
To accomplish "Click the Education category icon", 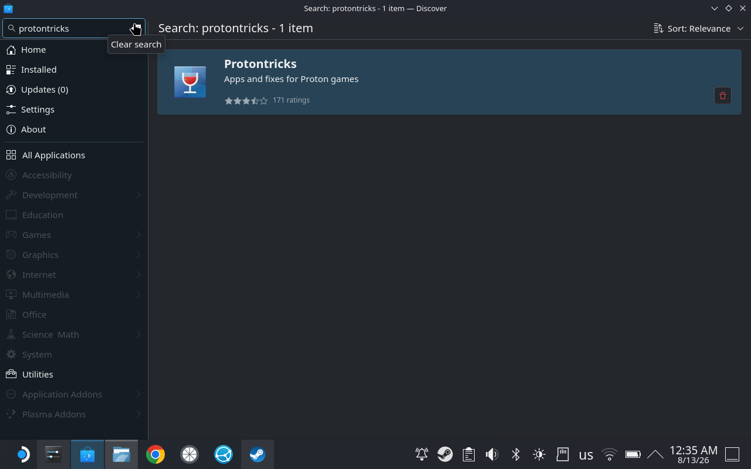I will [11, 215].
